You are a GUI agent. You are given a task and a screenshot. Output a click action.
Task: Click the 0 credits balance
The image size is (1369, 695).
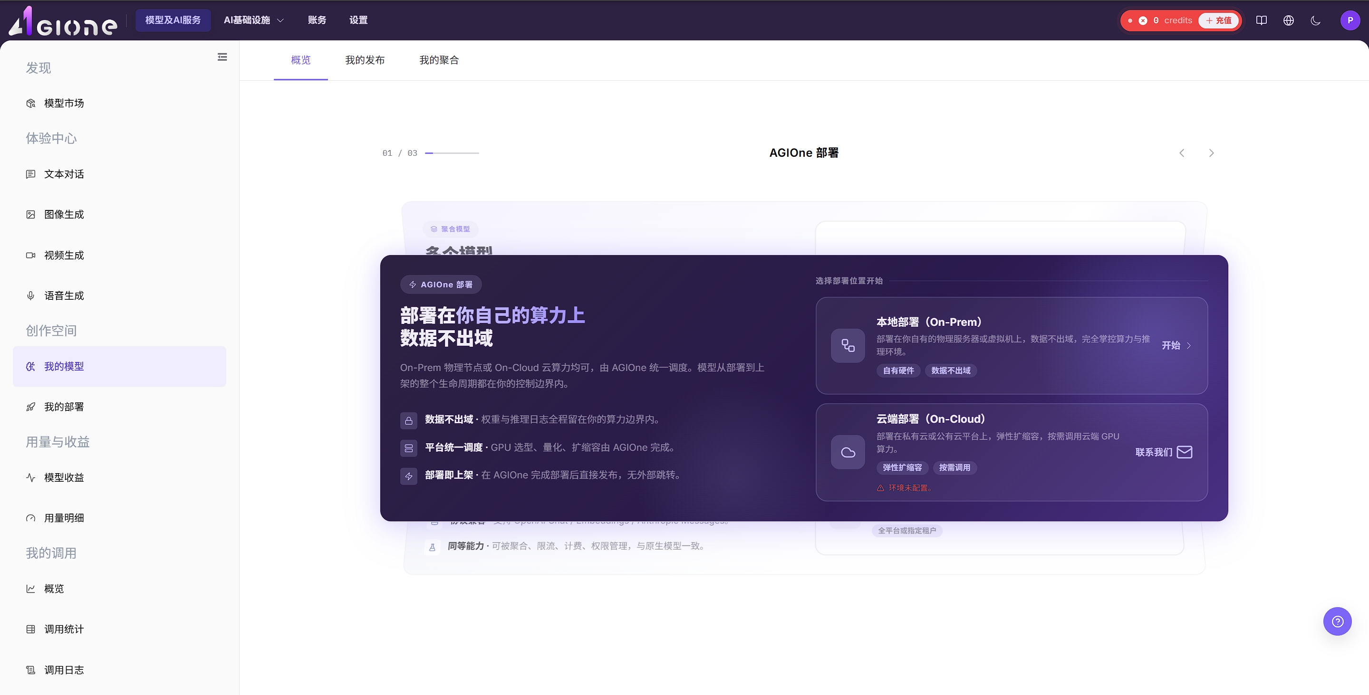click(1172, 20)
